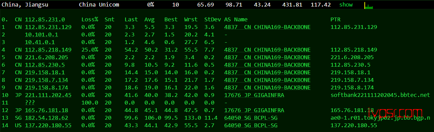Image resolution: width=434 pixels, height=132 pixels.
Task: Open CHINA169-BACKBONE AS link in hop 4 row
Action: (x=267, y=50)
